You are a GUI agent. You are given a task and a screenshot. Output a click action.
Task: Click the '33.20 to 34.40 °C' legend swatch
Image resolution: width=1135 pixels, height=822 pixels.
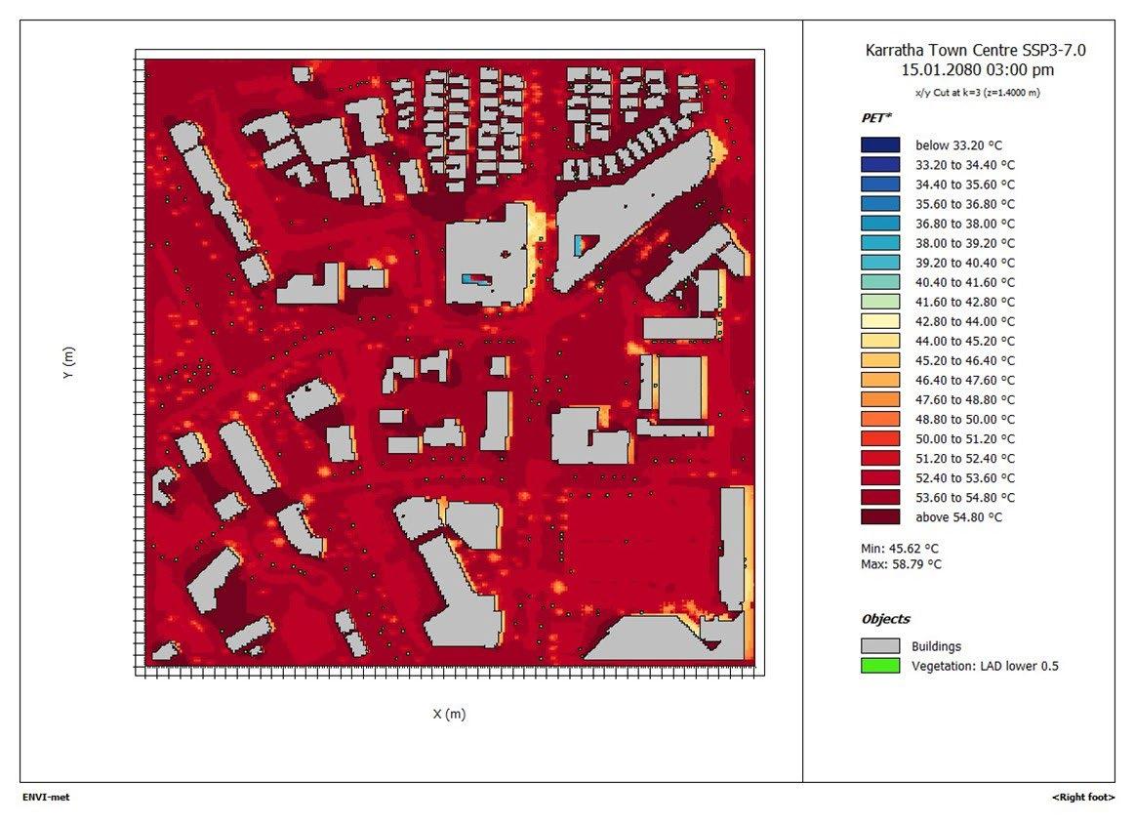pos(880,164)
